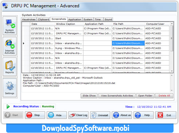The height and width of the screenshot is (133, 179).
Task: Click the File Path line in details pane
Action: click(69, 83)
